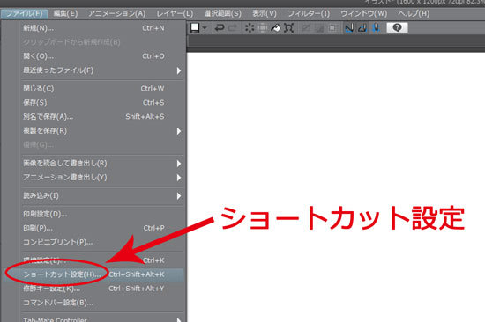This screenshot has height=322, width=485.
Task: Open the 編集(E) menu
Action: (x=65, y=14)
